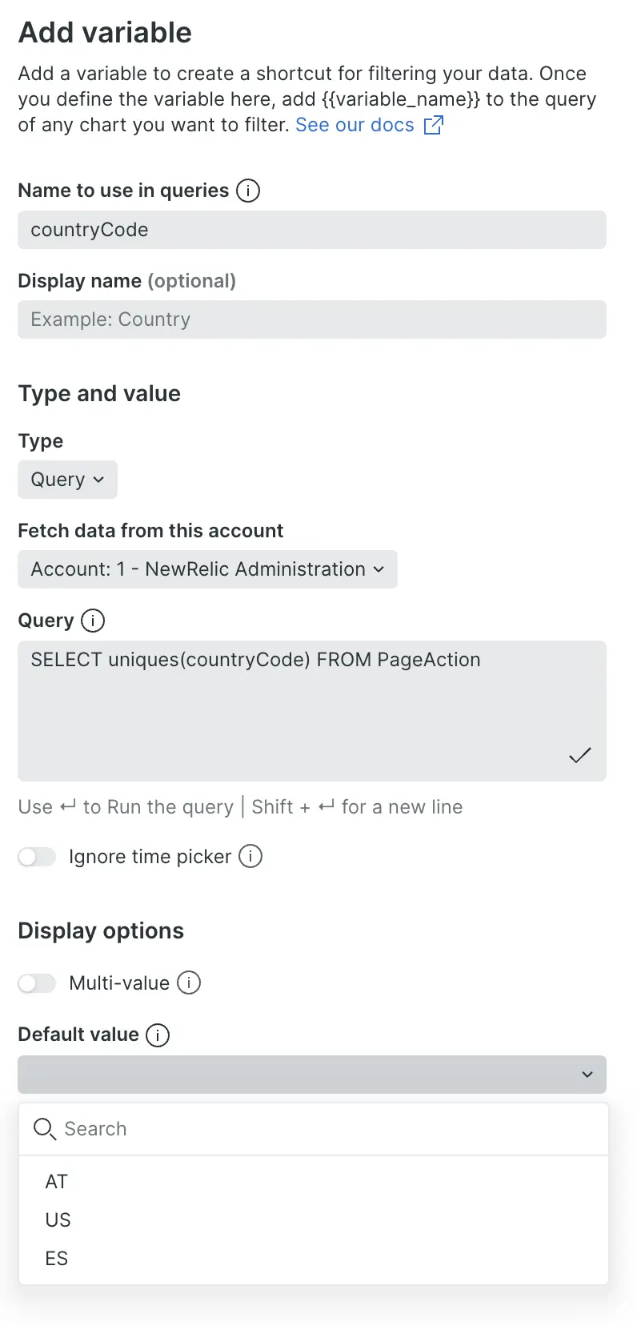Enable the Multi-value switch
The width and height of the screenshot is (637, 1326).
pyautogui.click(x=37, y=983)
